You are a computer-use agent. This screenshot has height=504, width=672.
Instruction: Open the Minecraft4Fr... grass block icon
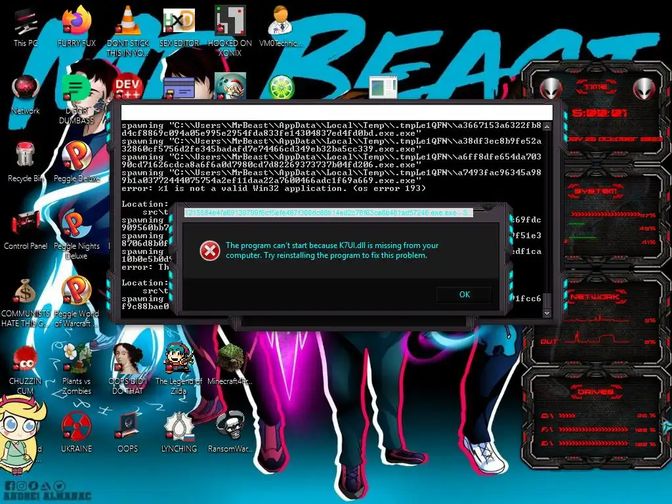pos(230,364)
